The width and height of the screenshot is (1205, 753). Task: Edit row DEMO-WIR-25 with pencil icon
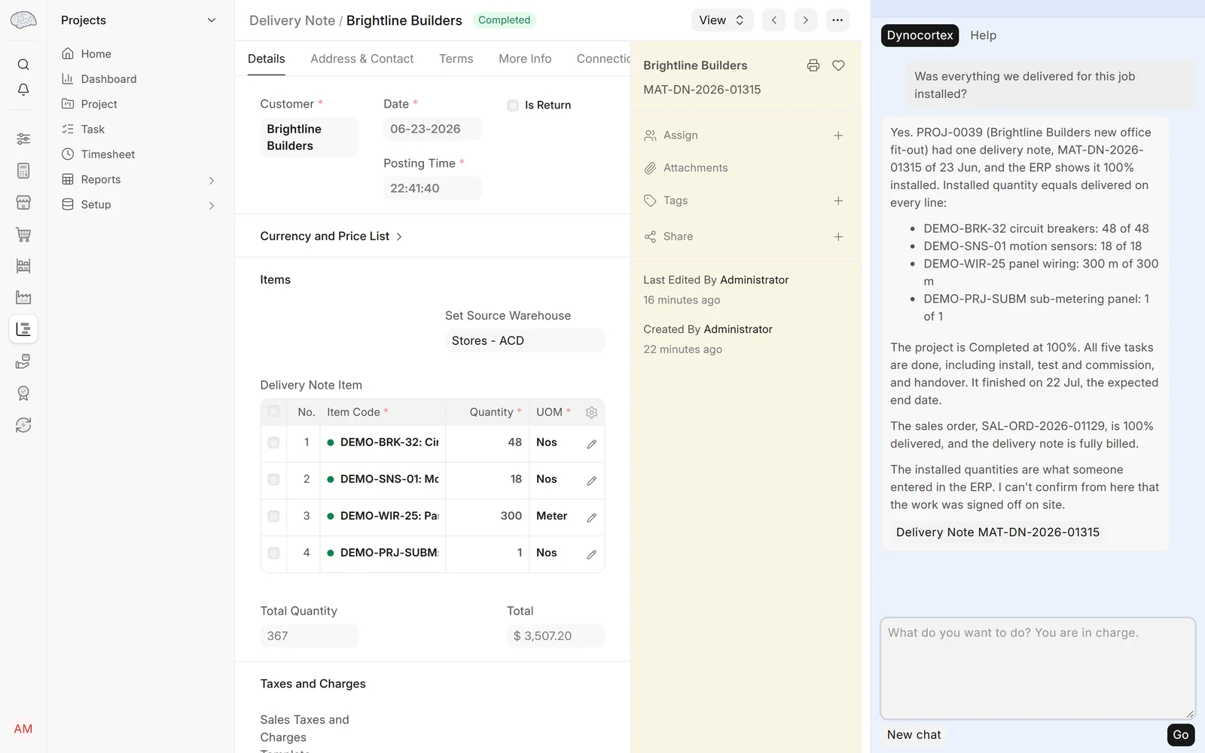pyautogui.click(x=591, y=517)
